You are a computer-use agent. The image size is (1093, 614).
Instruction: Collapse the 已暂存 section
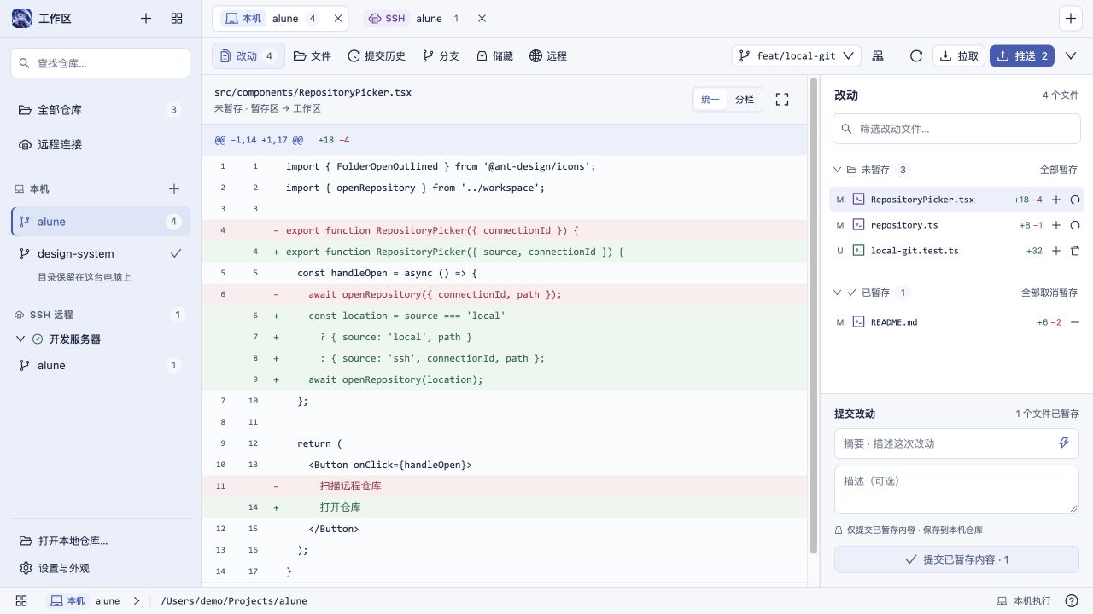tap(839, 293)
